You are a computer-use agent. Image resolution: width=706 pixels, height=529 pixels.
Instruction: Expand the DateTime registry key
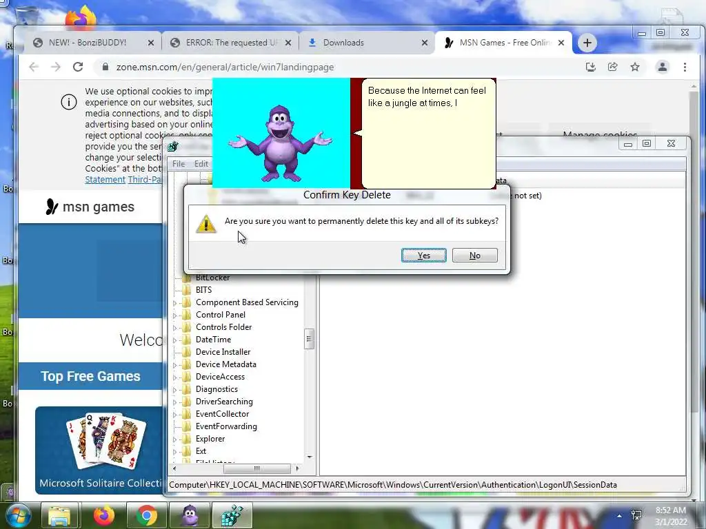click(x=174, y=340)
